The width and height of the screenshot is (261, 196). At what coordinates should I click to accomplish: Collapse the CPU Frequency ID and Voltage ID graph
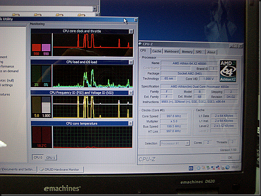tap(131, 93)
